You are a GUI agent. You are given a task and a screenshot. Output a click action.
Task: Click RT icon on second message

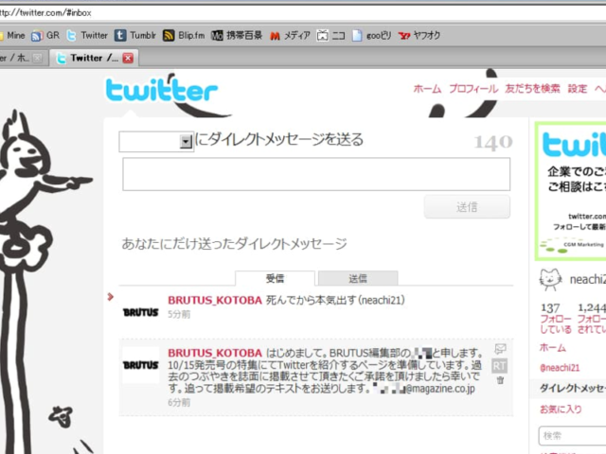tap(499, 366)
